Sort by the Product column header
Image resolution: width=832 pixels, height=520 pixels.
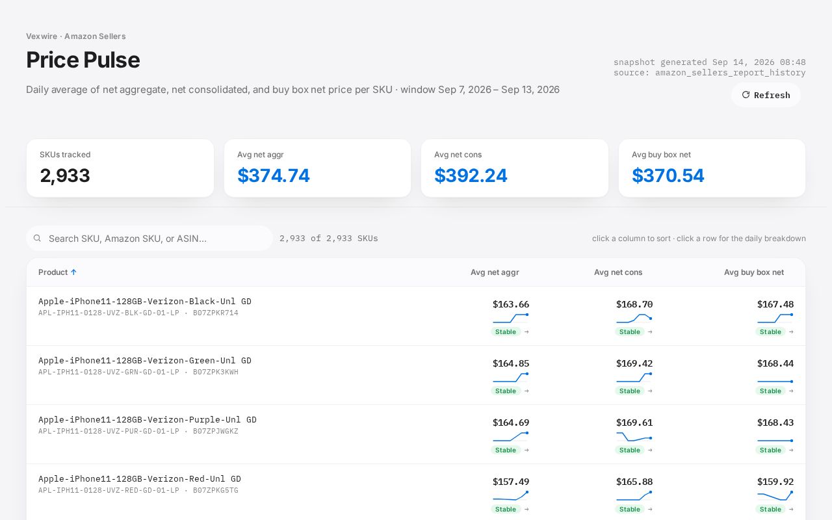pos(57,272)
